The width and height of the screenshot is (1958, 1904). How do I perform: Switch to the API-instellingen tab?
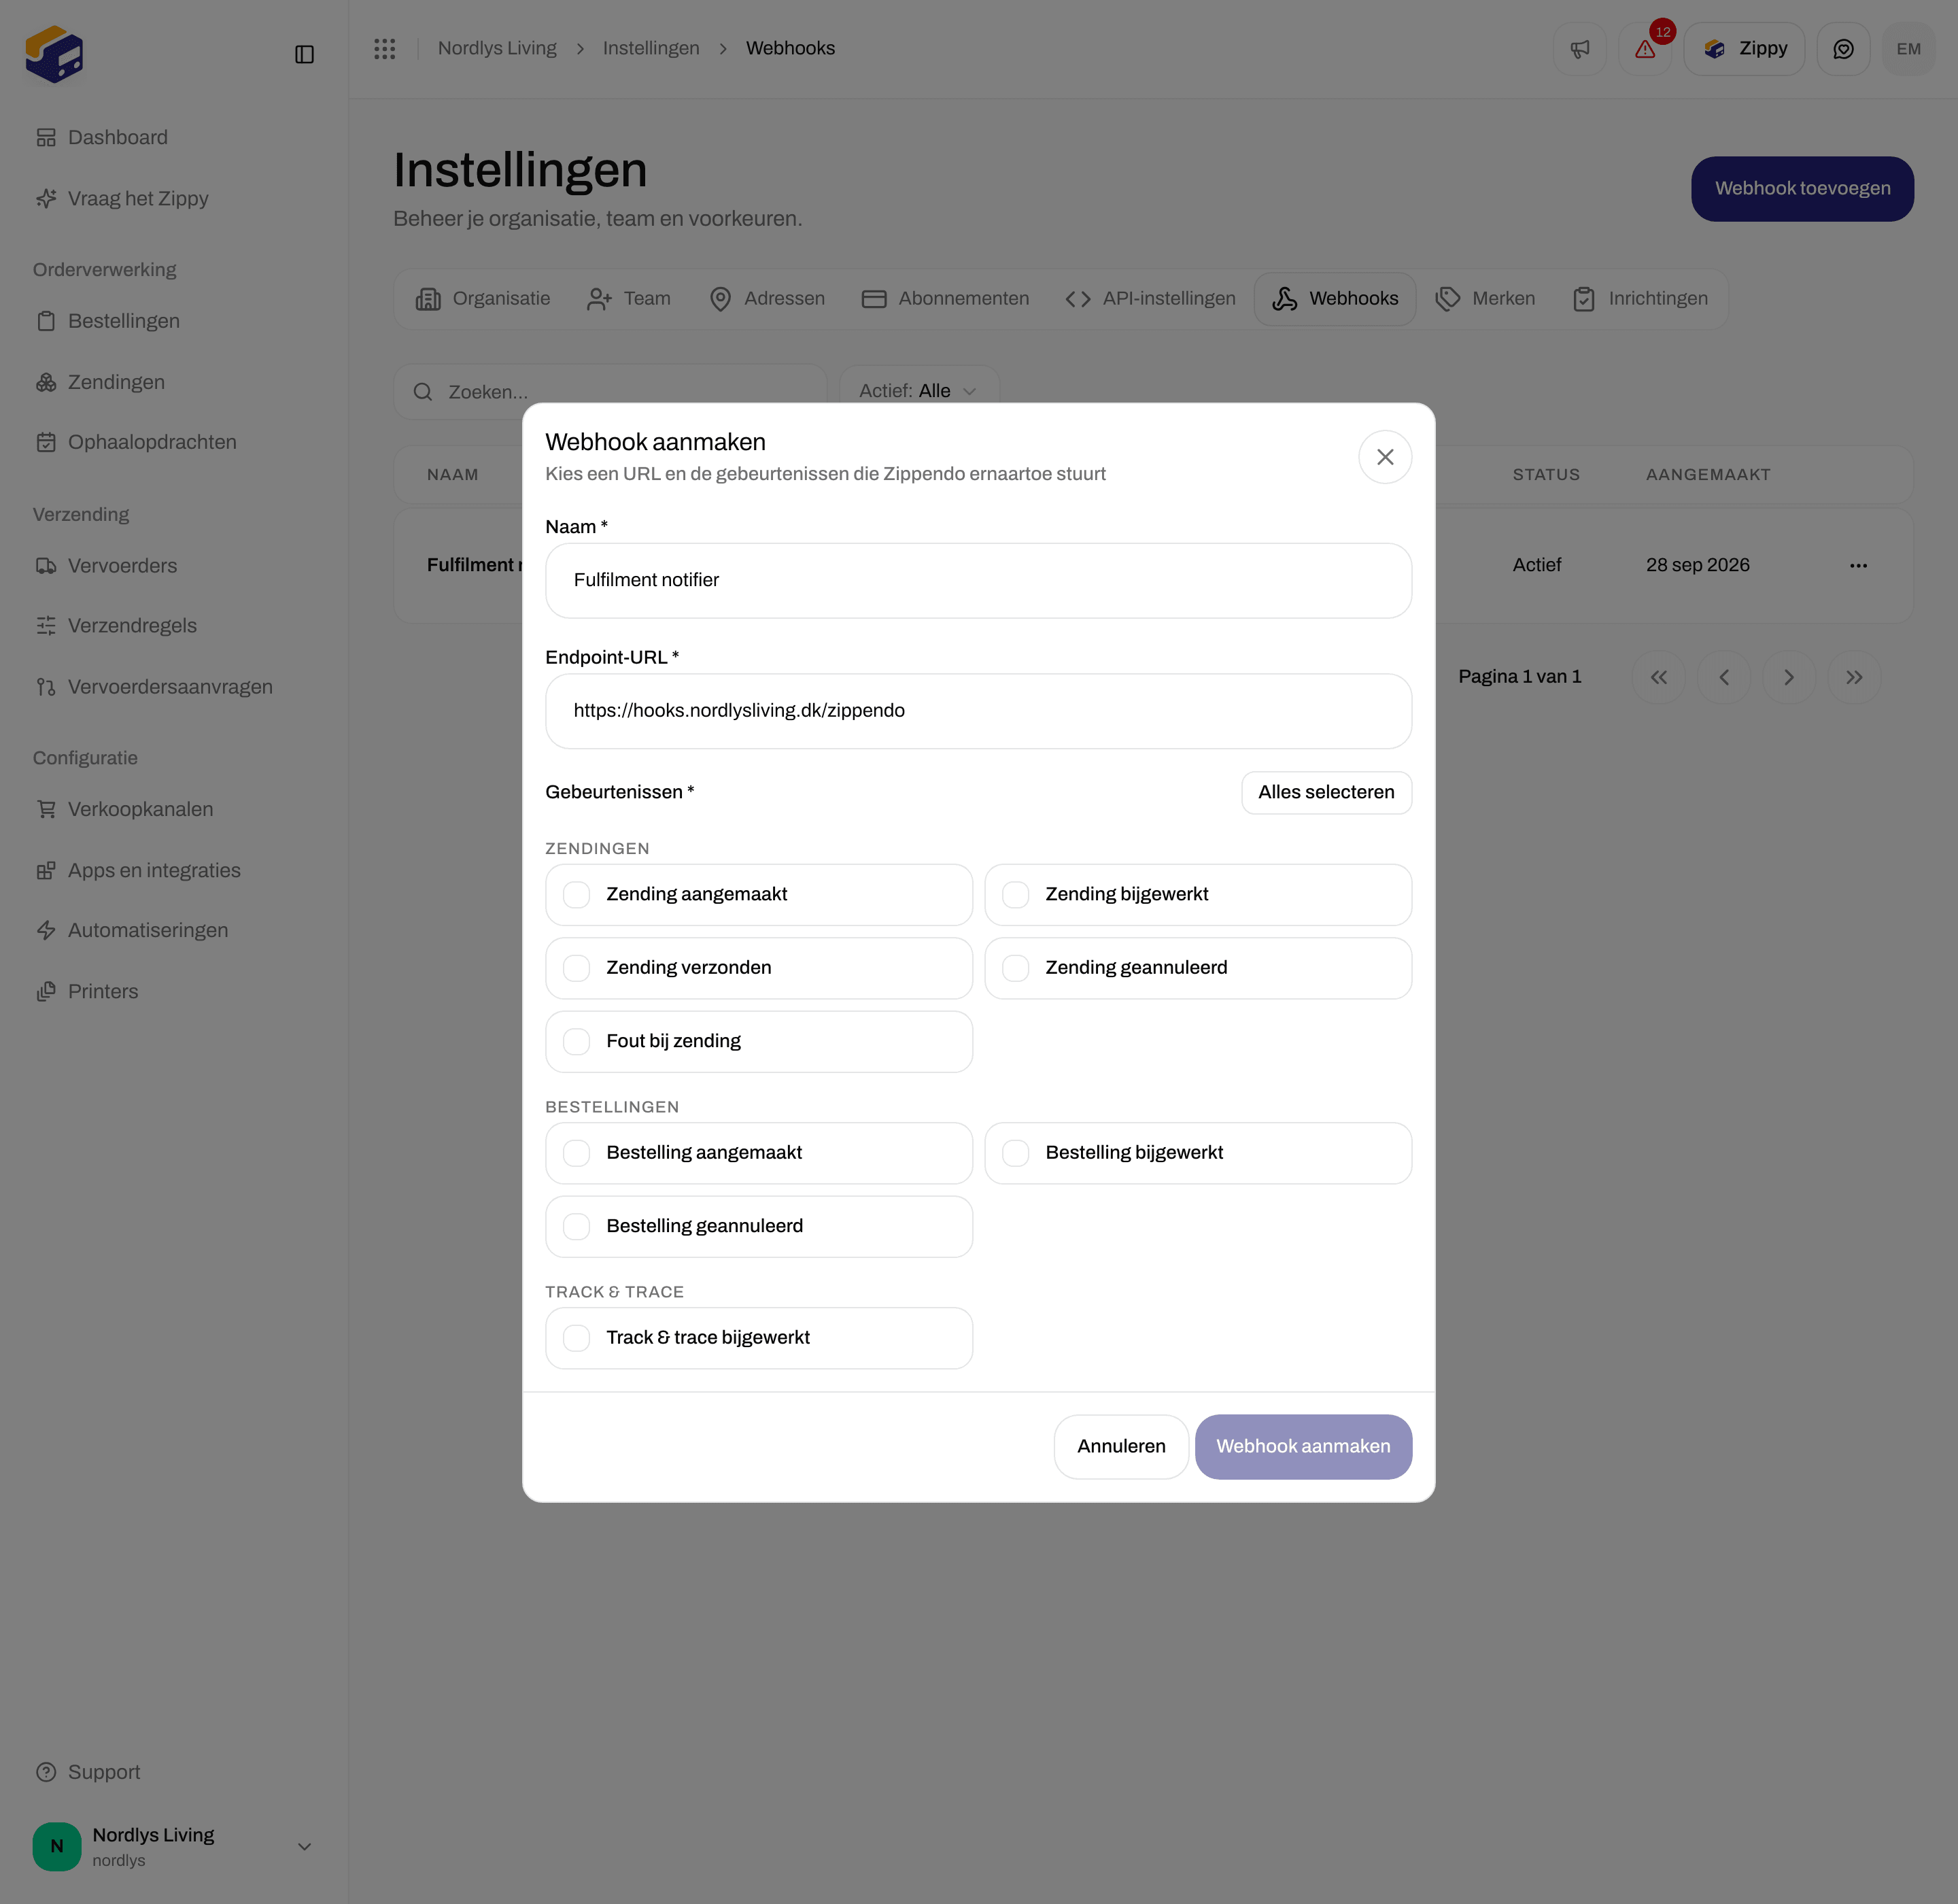click(1151, 299)
